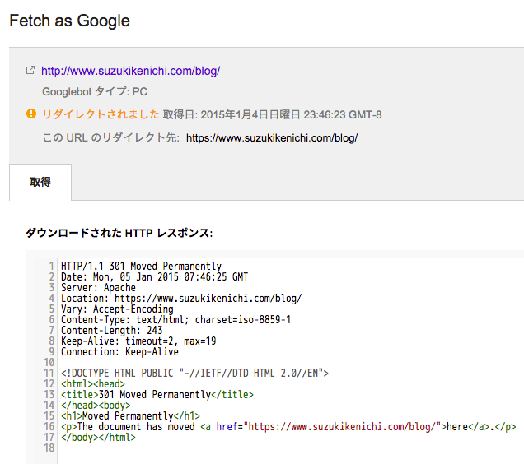This screenshot has height=464, width=524.
Task: Click the Keep-Alive: timeout=2 line
Action: pos(138,341)
